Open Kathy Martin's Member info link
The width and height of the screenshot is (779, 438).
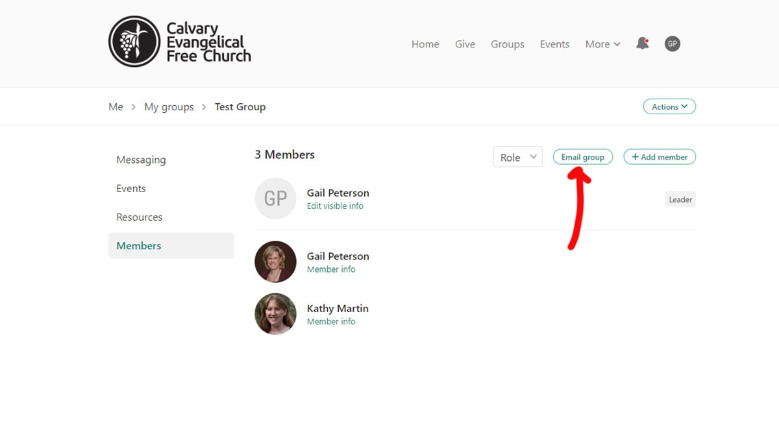click(x=331, y=322)
